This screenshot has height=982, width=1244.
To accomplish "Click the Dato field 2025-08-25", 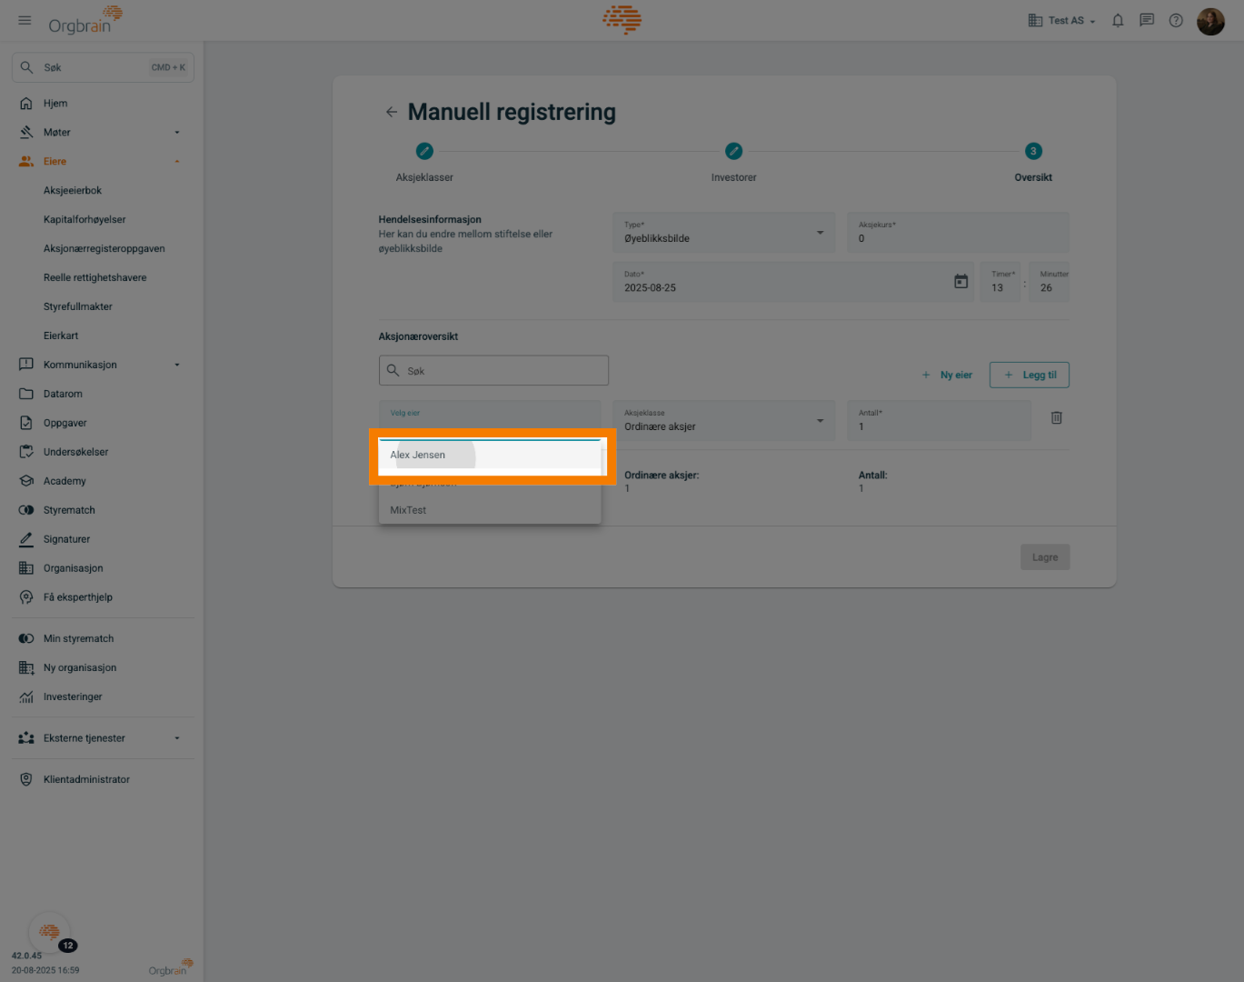I will coord(793,282).
